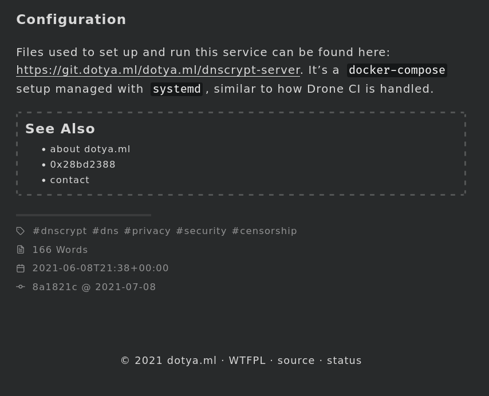Open commit 8a1821c link
Viewport: 489px width, 396px height.
(x=54, y=287)
